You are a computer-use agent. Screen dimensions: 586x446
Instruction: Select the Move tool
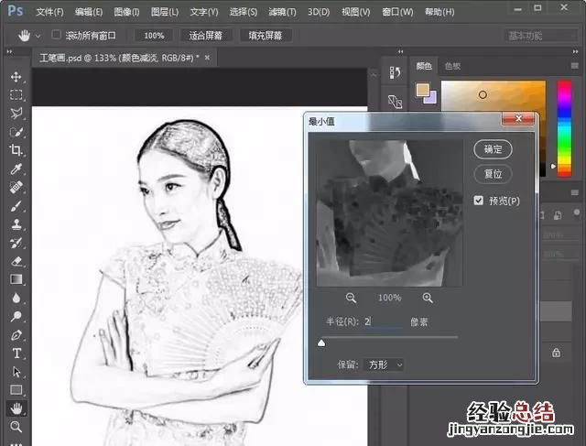(x=16, y=77)
